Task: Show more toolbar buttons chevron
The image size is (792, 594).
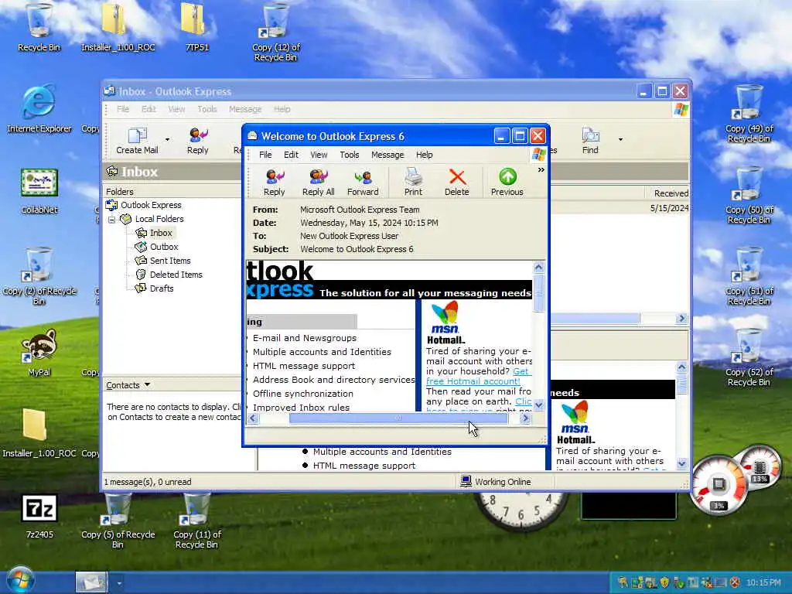Action: coord(541,170)
